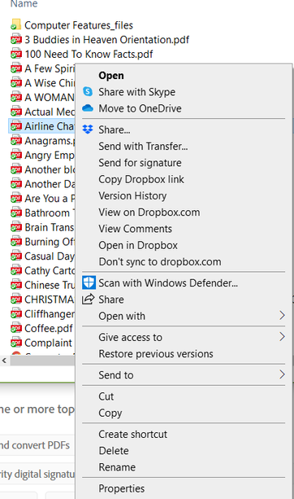Click PDF icon beside CHRISTMA file
The height and width of the screenshot is (499, 294).
click(x=16, y=299)
